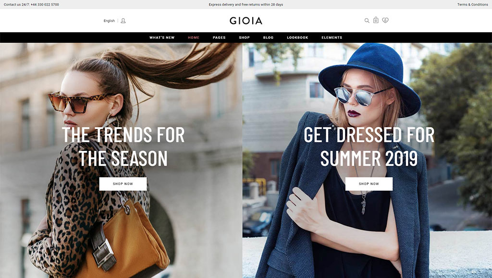This screenshot has height=278, width=492.
Task: Open the search magnifier icon
Action: point(367,21)
